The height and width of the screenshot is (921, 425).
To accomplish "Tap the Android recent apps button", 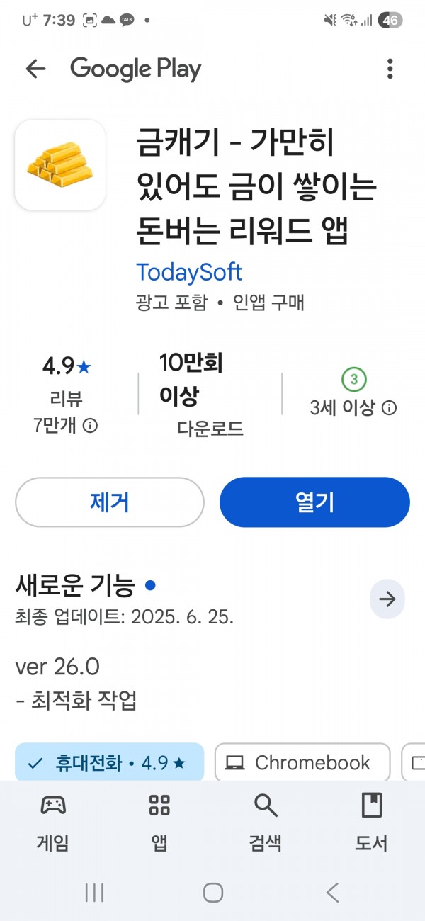I will (x=93, y=893).
